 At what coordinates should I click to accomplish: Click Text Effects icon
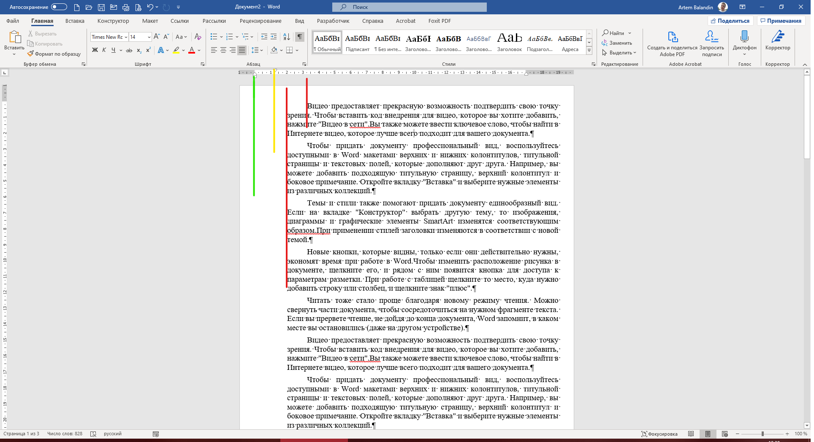(161, 50)
